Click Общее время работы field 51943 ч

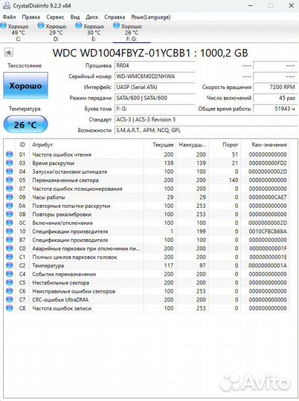pos(275,108)
